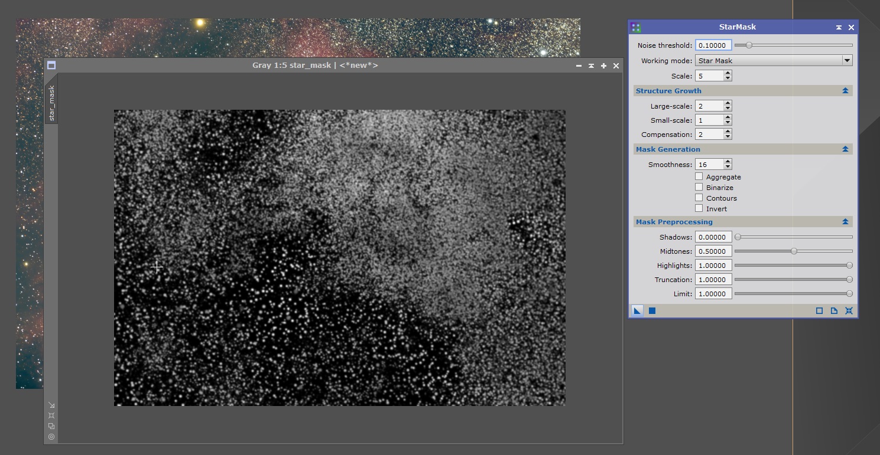The image size is (880, 455).
Task: Click the Truncation slider handle
Action: tap(849, 279)
